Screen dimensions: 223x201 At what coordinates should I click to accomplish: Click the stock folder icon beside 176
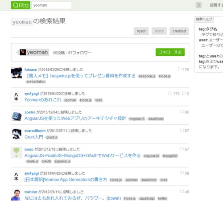[x=180, y=69]
